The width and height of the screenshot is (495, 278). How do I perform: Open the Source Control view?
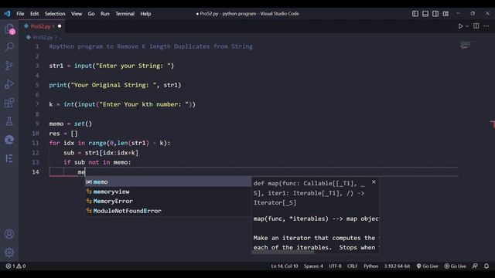[9, 66]
